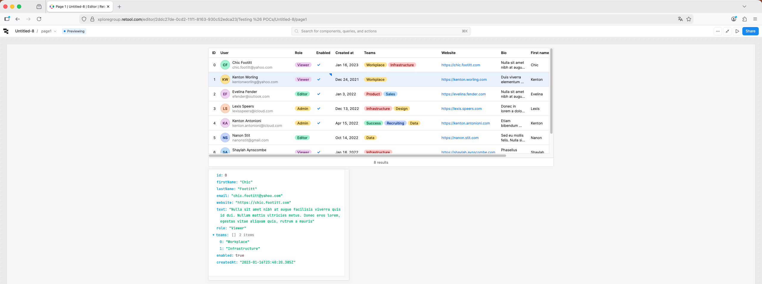Click the preview play icon
Image resolution: width=762 pixels, height=284 pixels.
click(737, 31)
